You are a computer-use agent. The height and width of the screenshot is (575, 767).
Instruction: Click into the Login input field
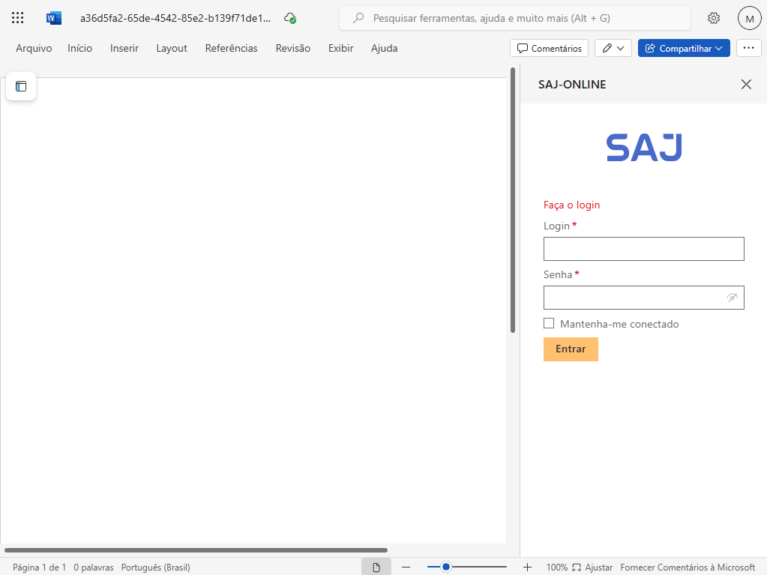[643, 249]
